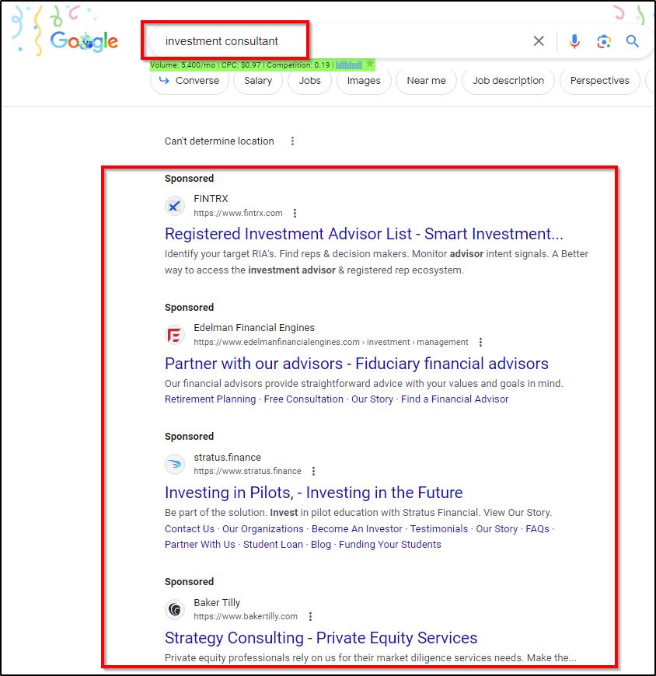Image resolution: width=656 pixels, height=676 pixels.
Task: Select the Perspectives filter chip
Action: click(599, 81)
